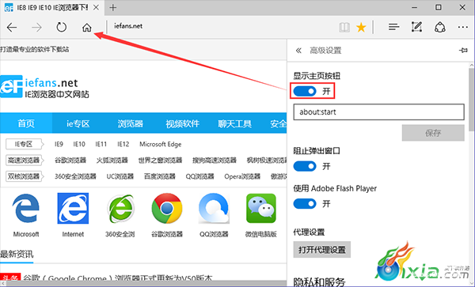Screen dimensions: 475x287
Task: Click the 微信电脑版 WeChat icon
Action: click(261, 209)
